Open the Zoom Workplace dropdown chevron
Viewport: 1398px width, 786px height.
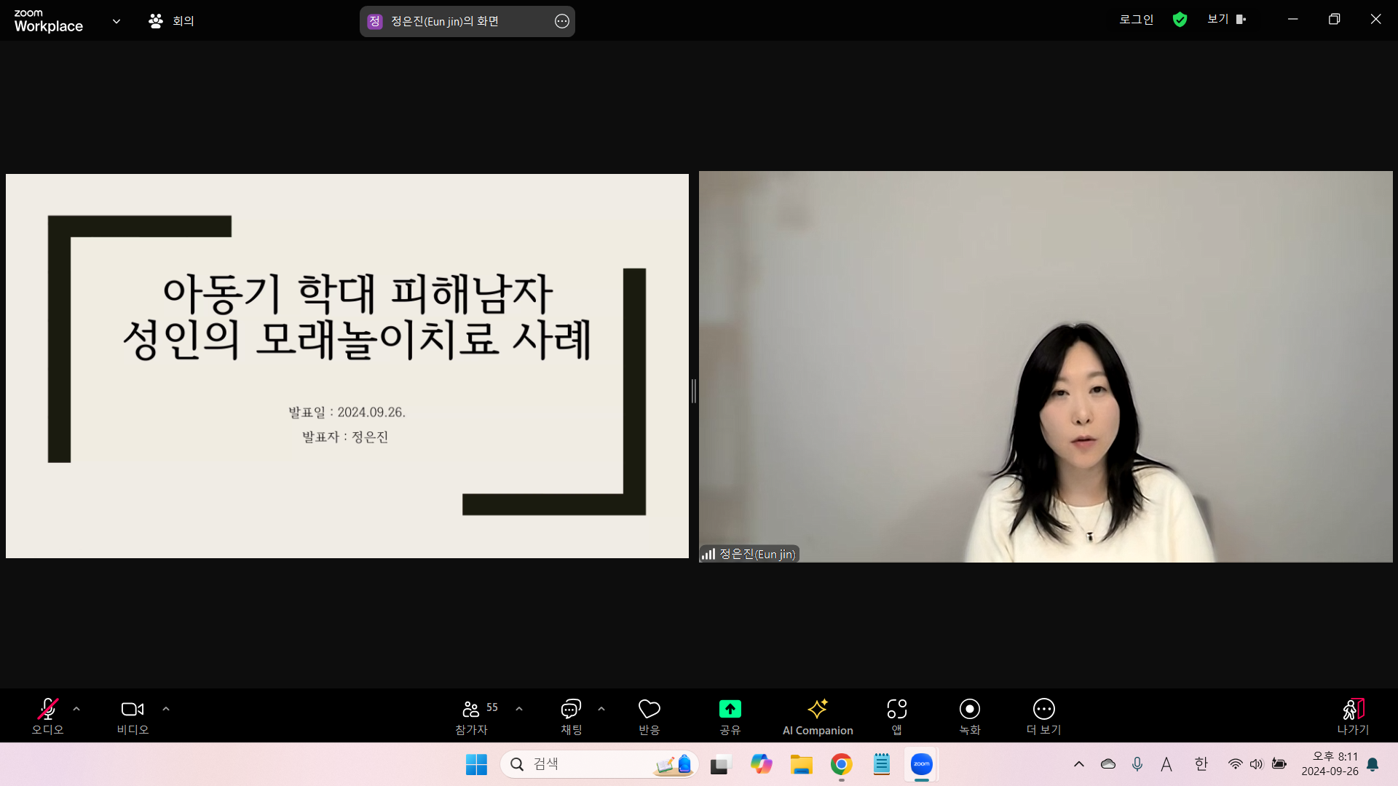coord(116,21)
